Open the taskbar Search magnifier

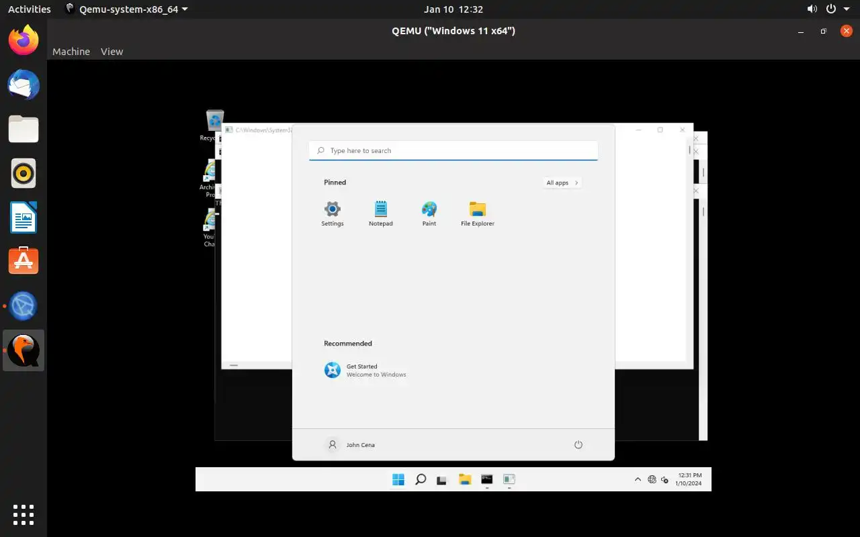421,479
